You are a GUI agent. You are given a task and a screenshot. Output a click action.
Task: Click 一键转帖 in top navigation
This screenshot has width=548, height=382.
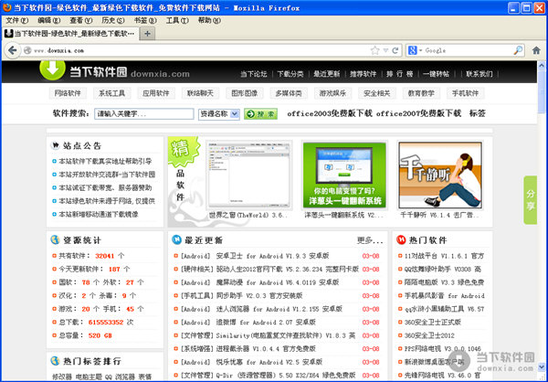[437, 74]
